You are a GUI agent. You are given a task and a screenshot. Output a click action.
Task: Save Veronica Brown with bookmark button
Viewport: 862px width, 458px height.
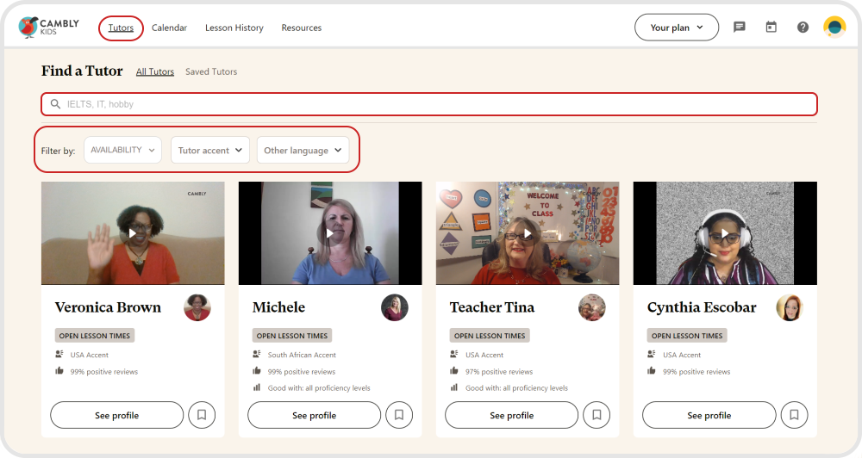[x=202, y=415]
